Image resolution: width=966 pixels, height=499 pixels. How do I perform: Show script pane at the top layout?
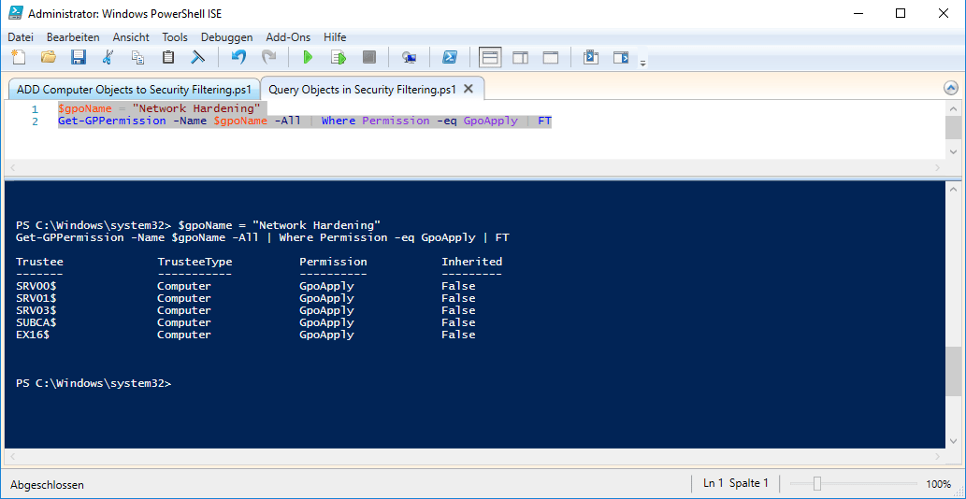pyautogui.click(x=491, y=58)
